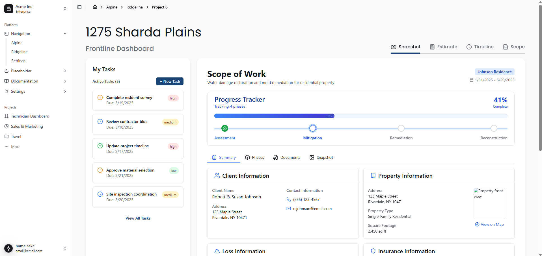
Task: Select the Remediation phase marker
Action: [x=401, y=128]
